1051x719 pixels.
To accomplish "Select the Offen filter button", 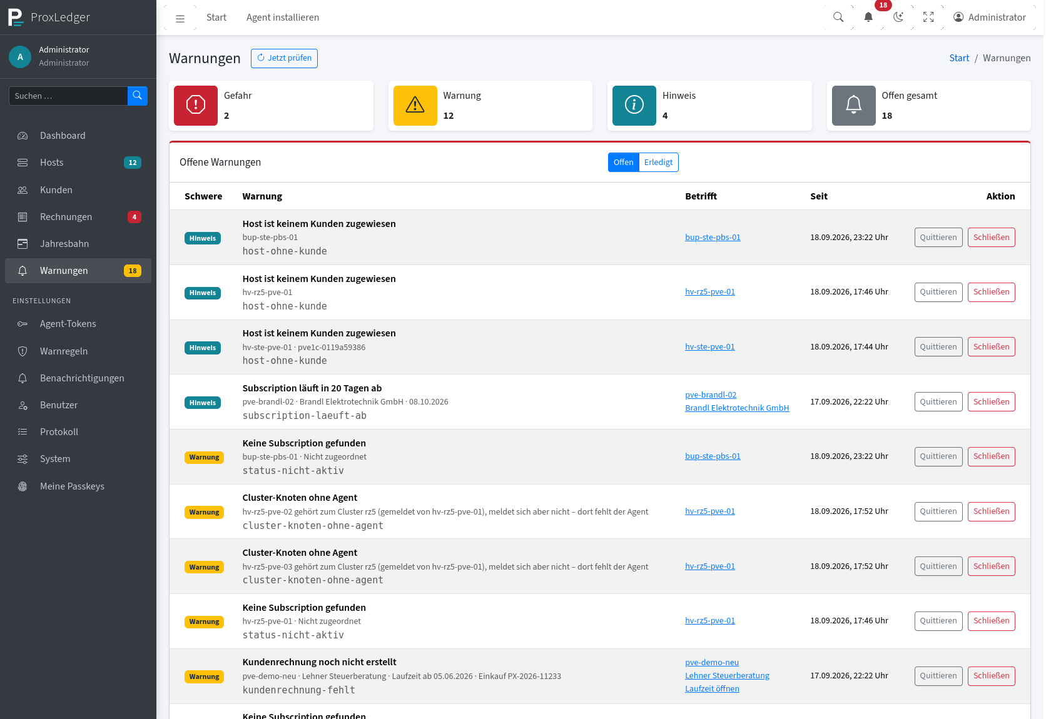I will tap(624, 163).
